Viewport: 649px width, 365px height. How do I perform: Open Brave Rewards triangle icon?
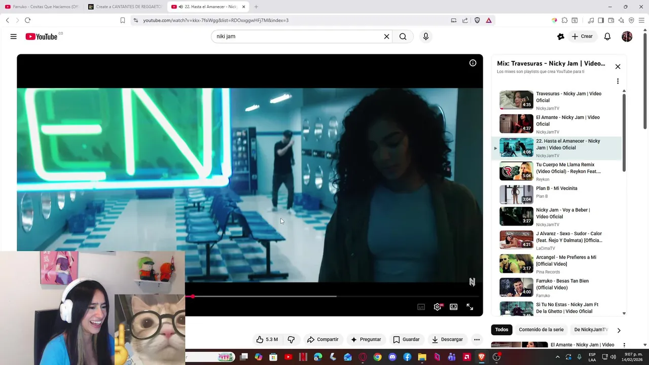point(489,20)
